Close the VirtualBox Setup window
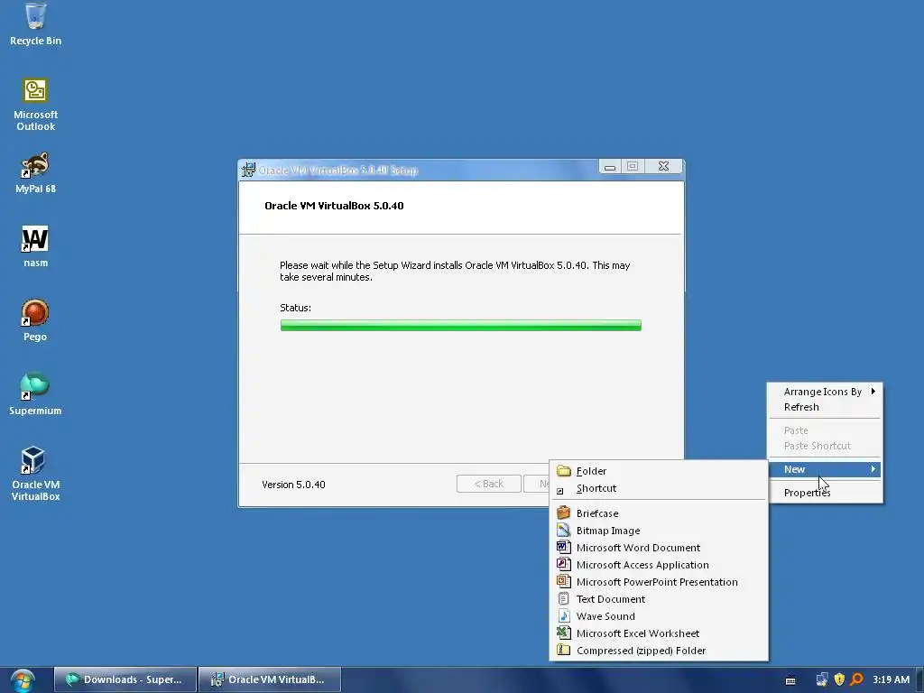Viewport: 924px width, 693px height. (663, 167)
